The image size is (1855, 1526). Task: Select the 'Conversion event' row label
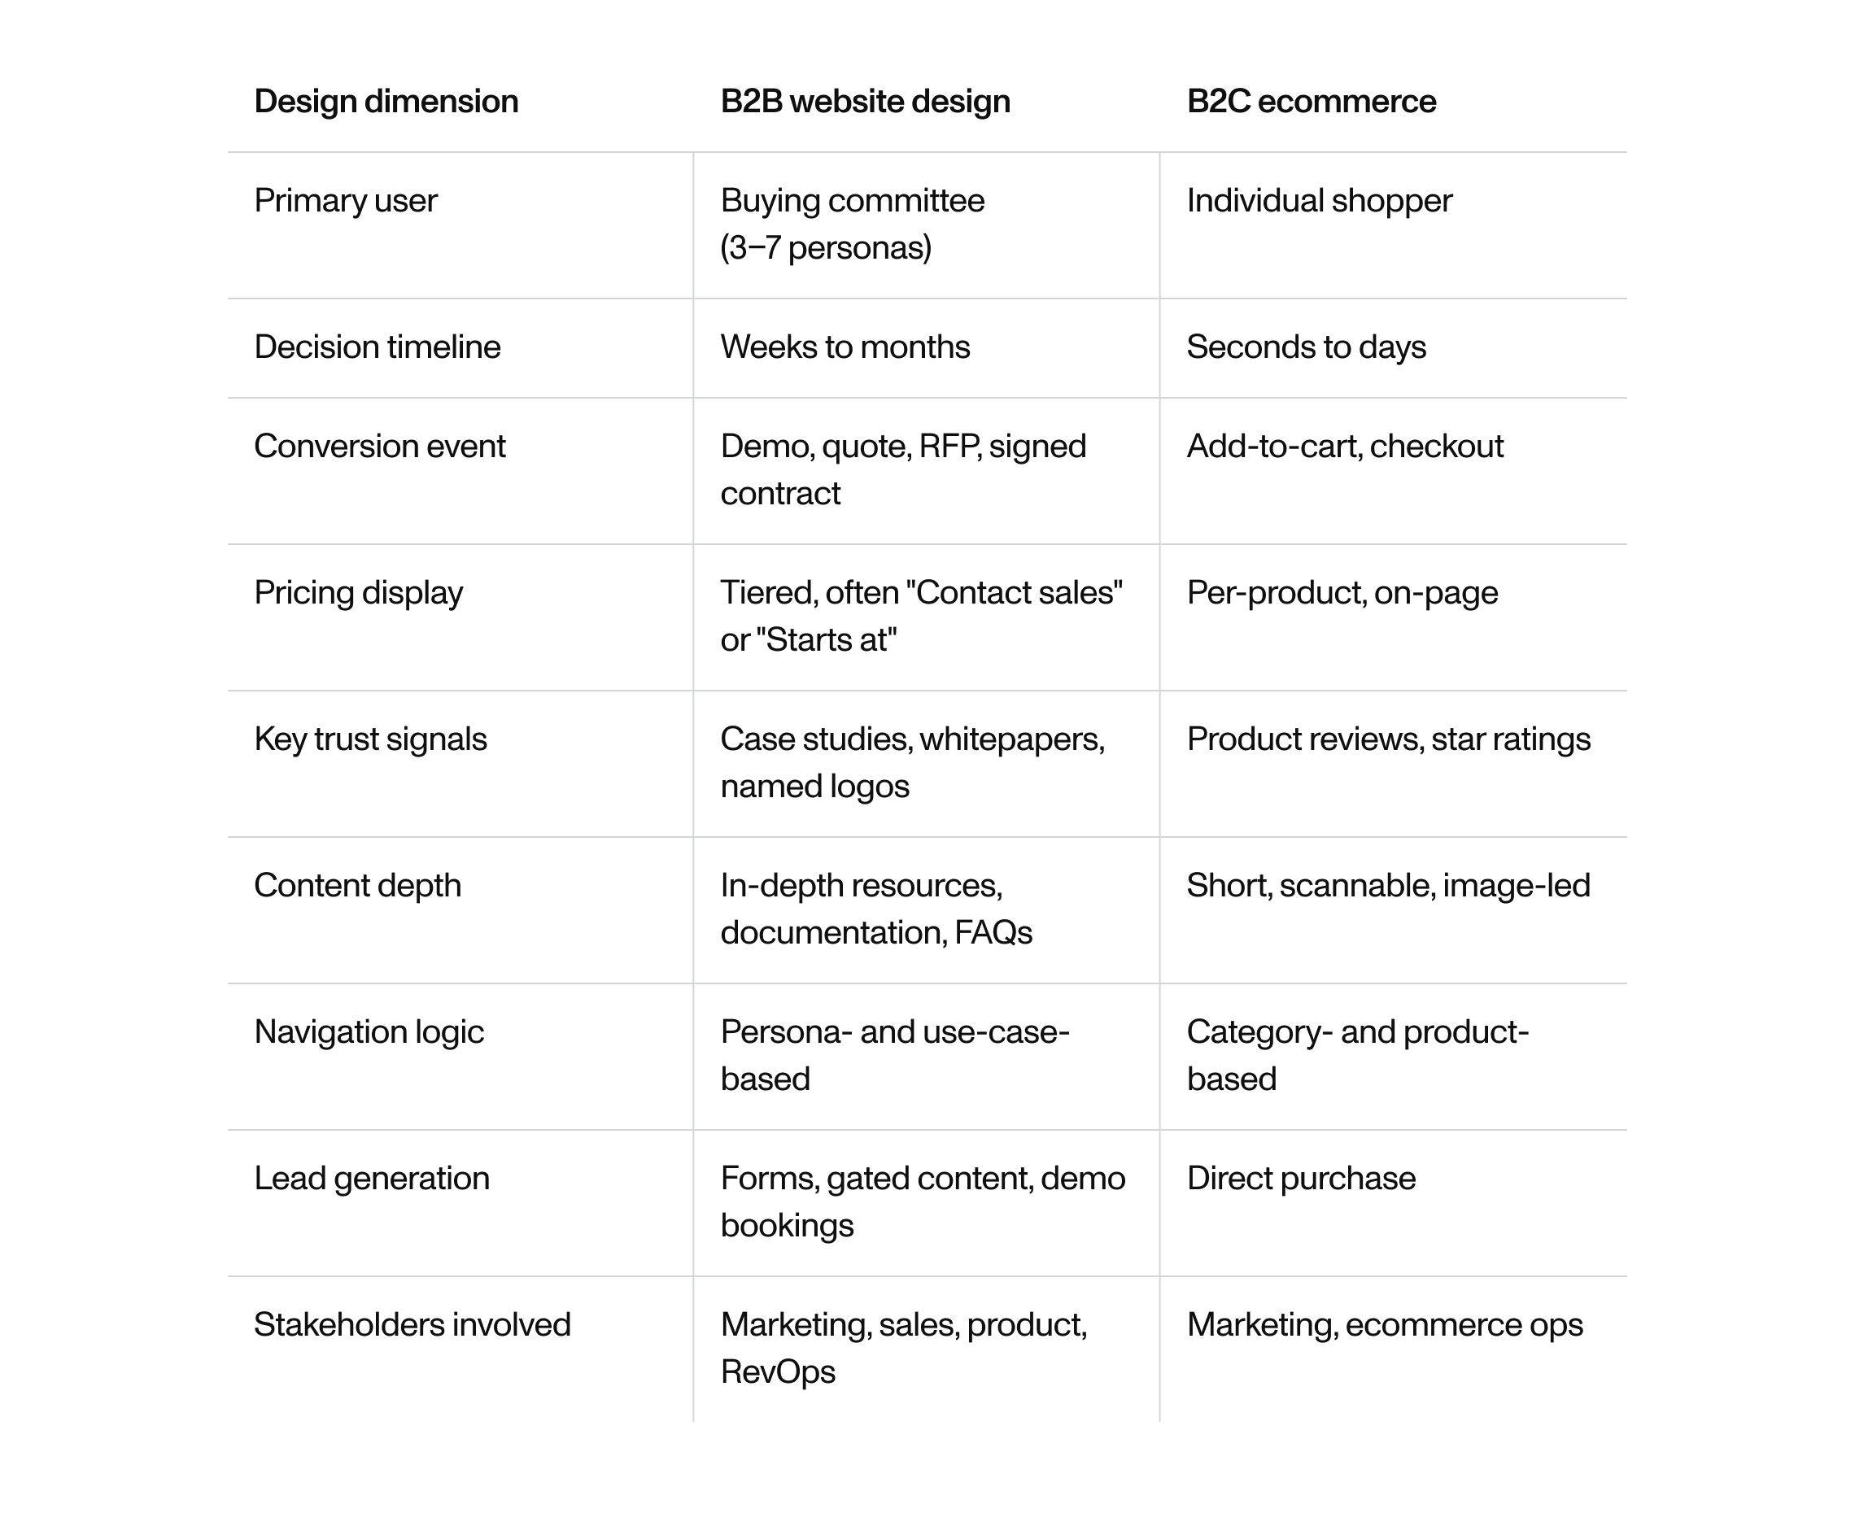(x=380, y=447)
